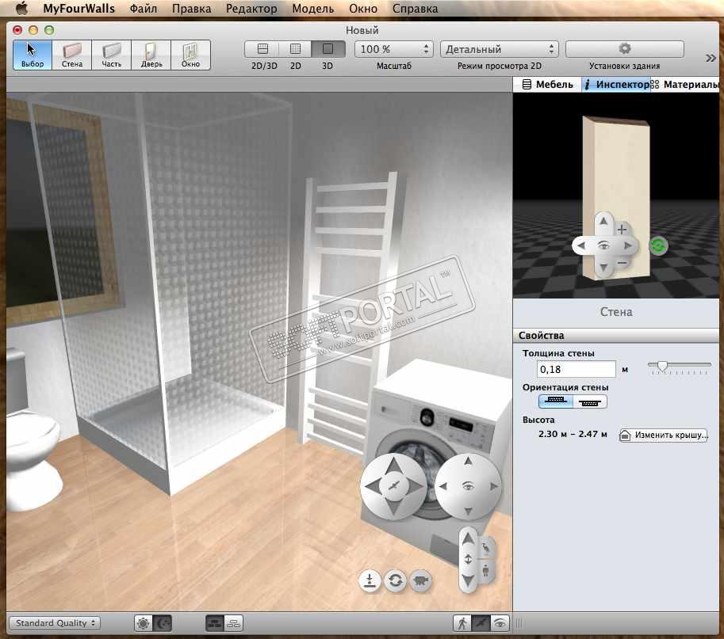Viewport: 724px width, 639px height.
Task: Look right with eye pad arrow
Action: (x=493, y=486)
